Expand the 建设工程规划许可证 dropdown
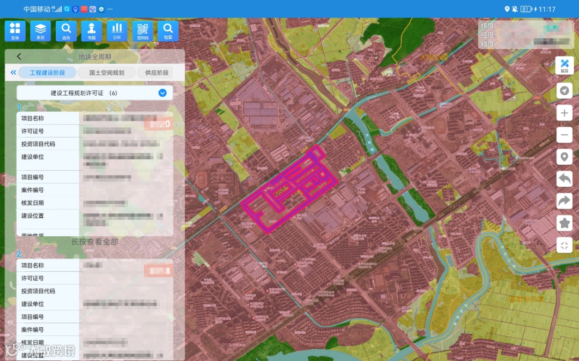This screenshot has height=361, width=579. [x=94, y=93]
